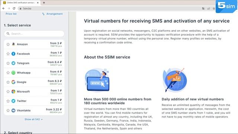Viewport: 238px width, 134px height.
Task: Click the Amazon service name
Action: point(22,44)
